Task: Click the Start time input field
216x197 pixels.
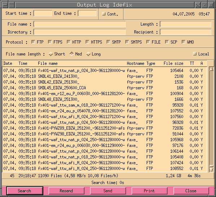Action: [x=43, y=13]
